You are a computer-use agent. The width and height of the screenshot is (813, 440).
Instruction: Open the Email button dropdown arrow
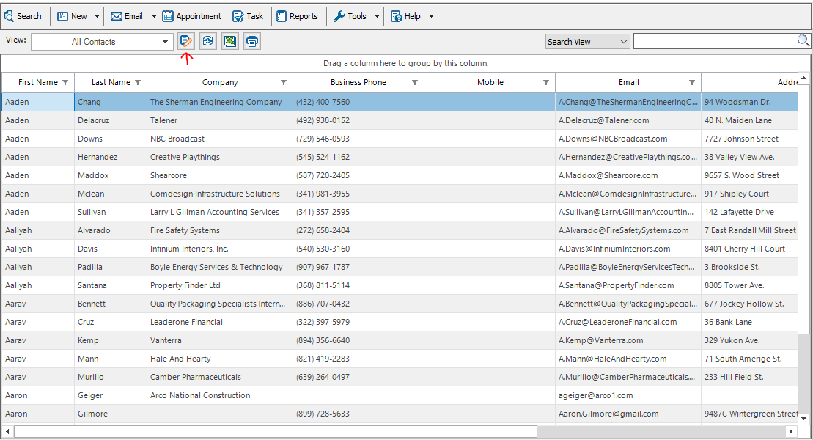pos(154,16)
